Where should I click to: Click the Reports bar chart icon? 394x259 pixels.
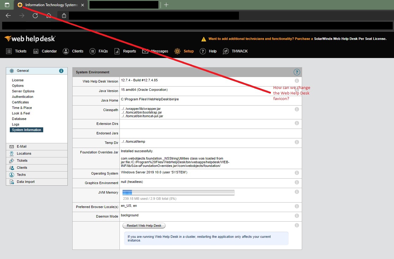tap(117, 51)
